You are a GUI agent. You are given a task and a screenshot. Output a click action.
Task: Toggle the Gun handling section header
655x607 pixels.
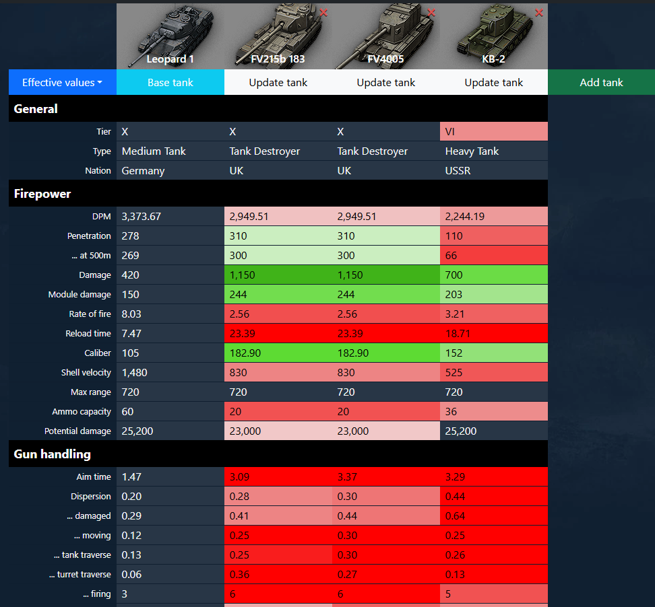52,454
